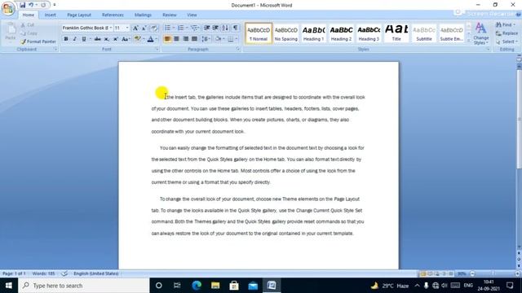Image resolution: width=522 pixels, height=293 pixels.
Task: Sort the selected text alphabetically
Action: tap(225, 28)
